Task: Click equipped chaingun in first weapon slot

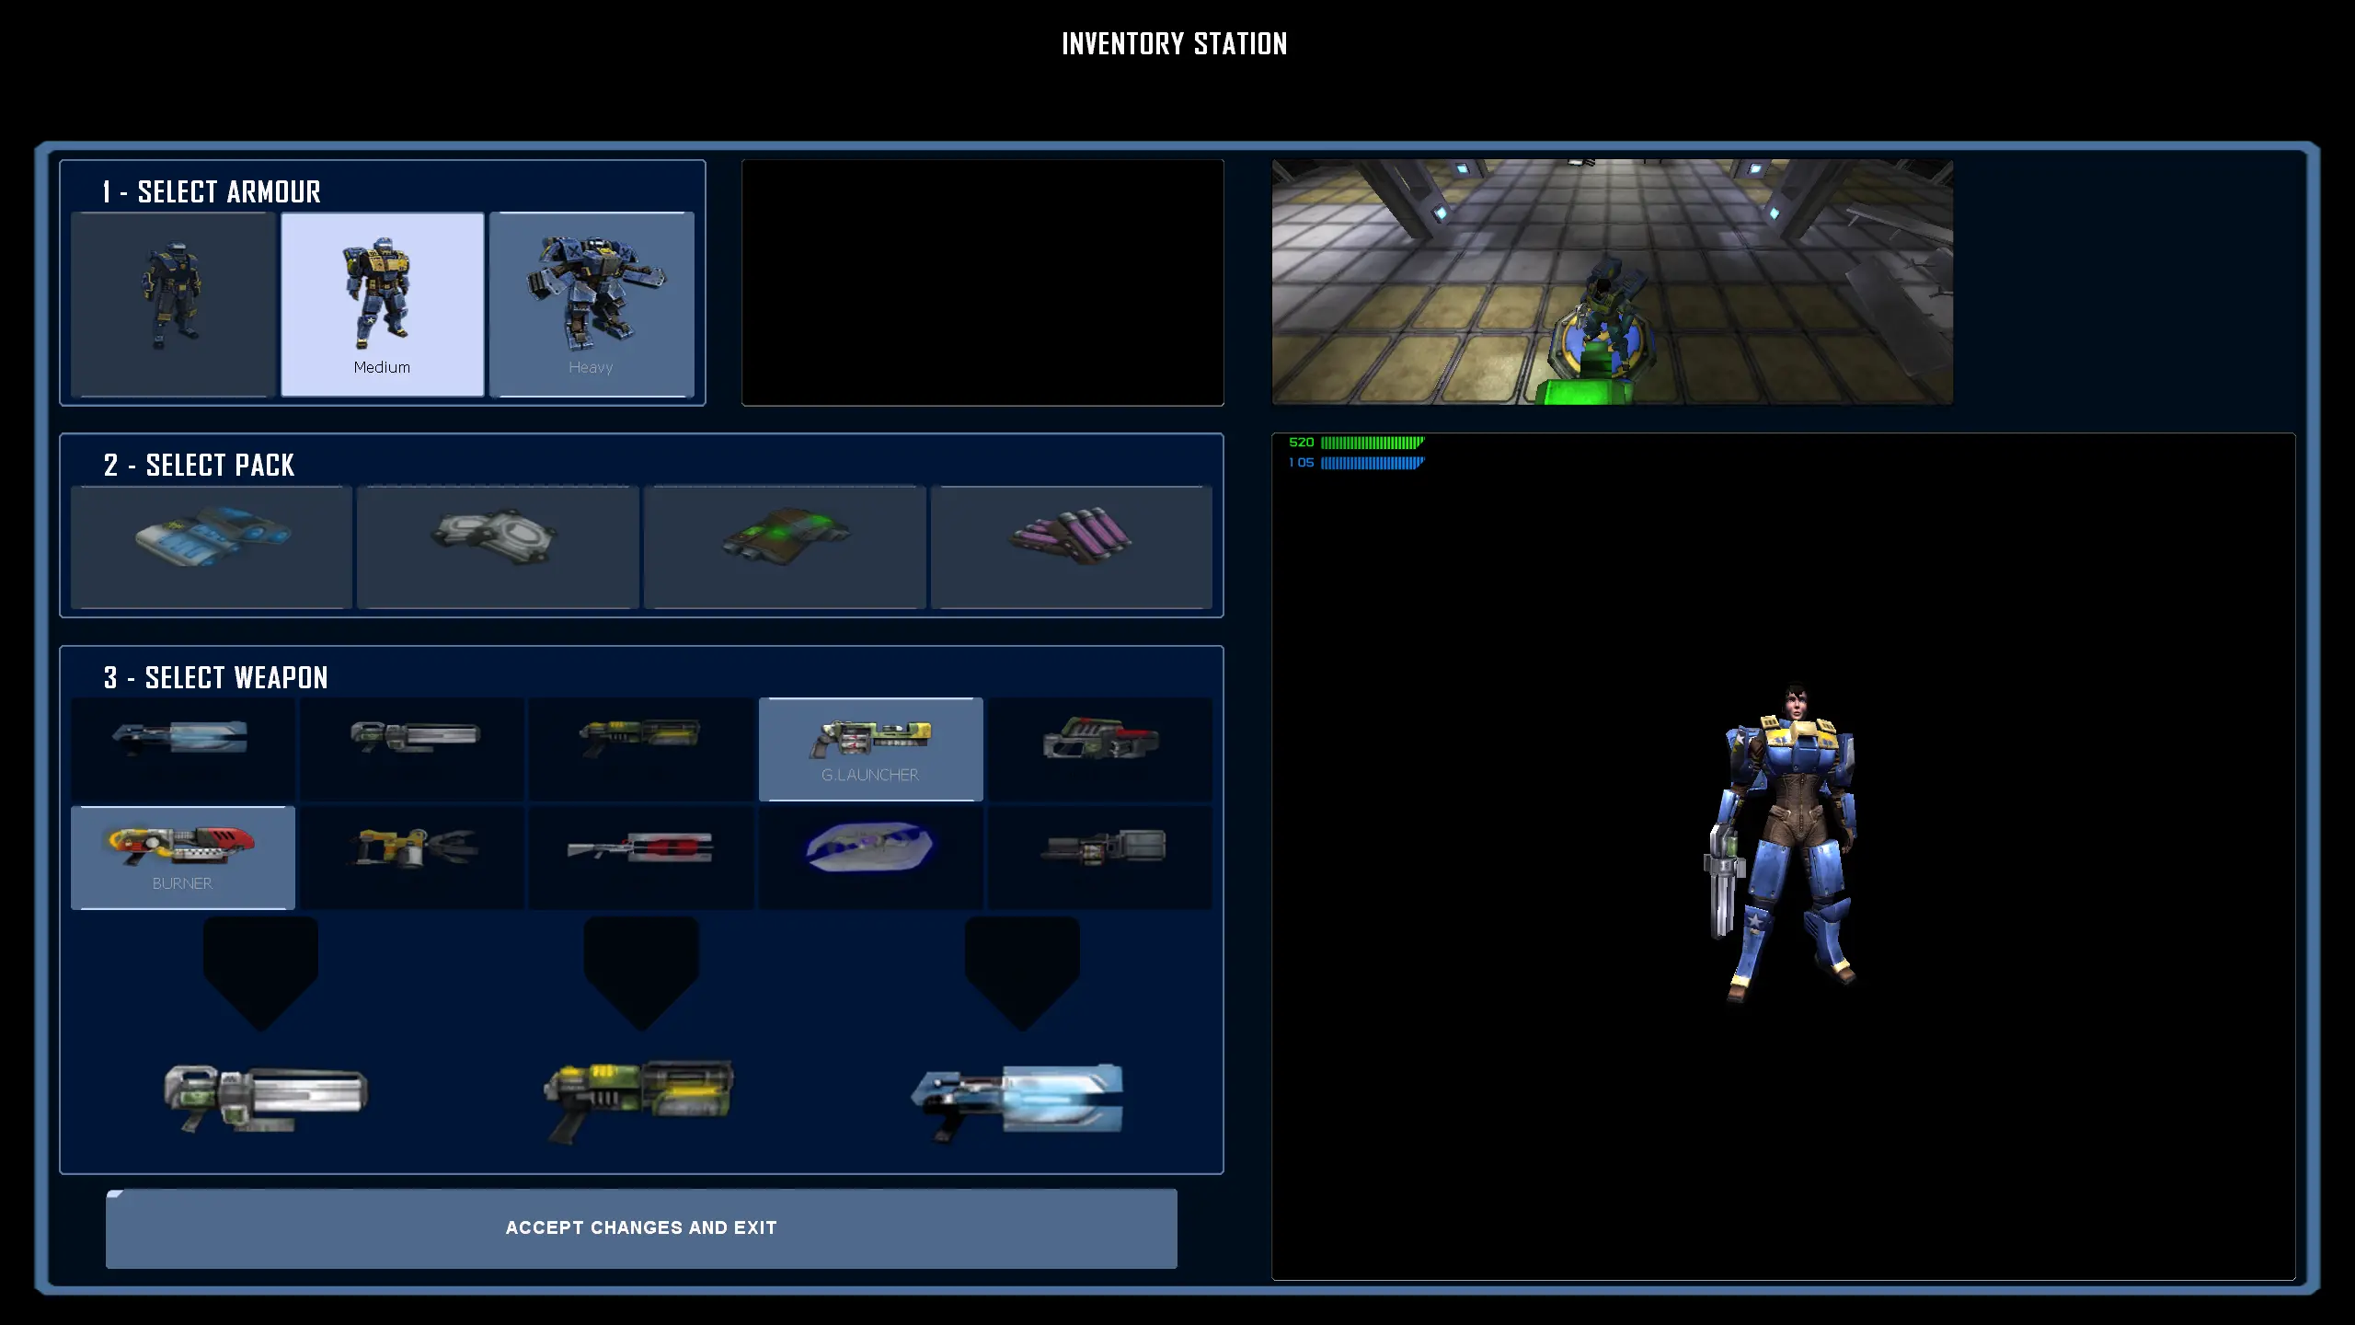Action: (266, 1098)
